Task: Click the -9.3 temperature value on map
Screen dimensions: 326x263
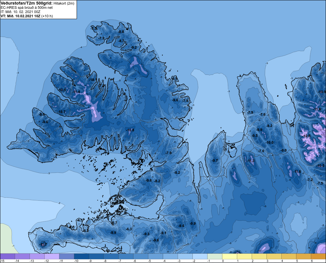Action: (x=146, y=234)
